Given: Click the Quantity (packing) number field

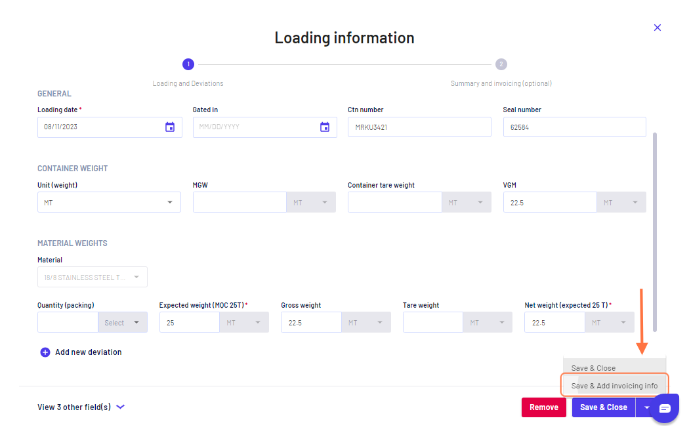Looking at the screenshot, I should [68, 323].
